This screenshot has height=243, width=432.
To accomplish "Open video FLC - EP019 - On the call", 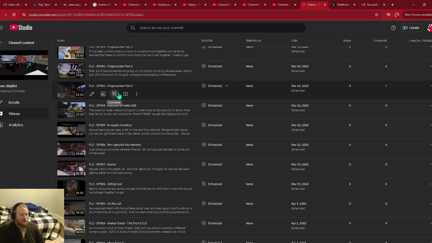I will click(105, 204).
